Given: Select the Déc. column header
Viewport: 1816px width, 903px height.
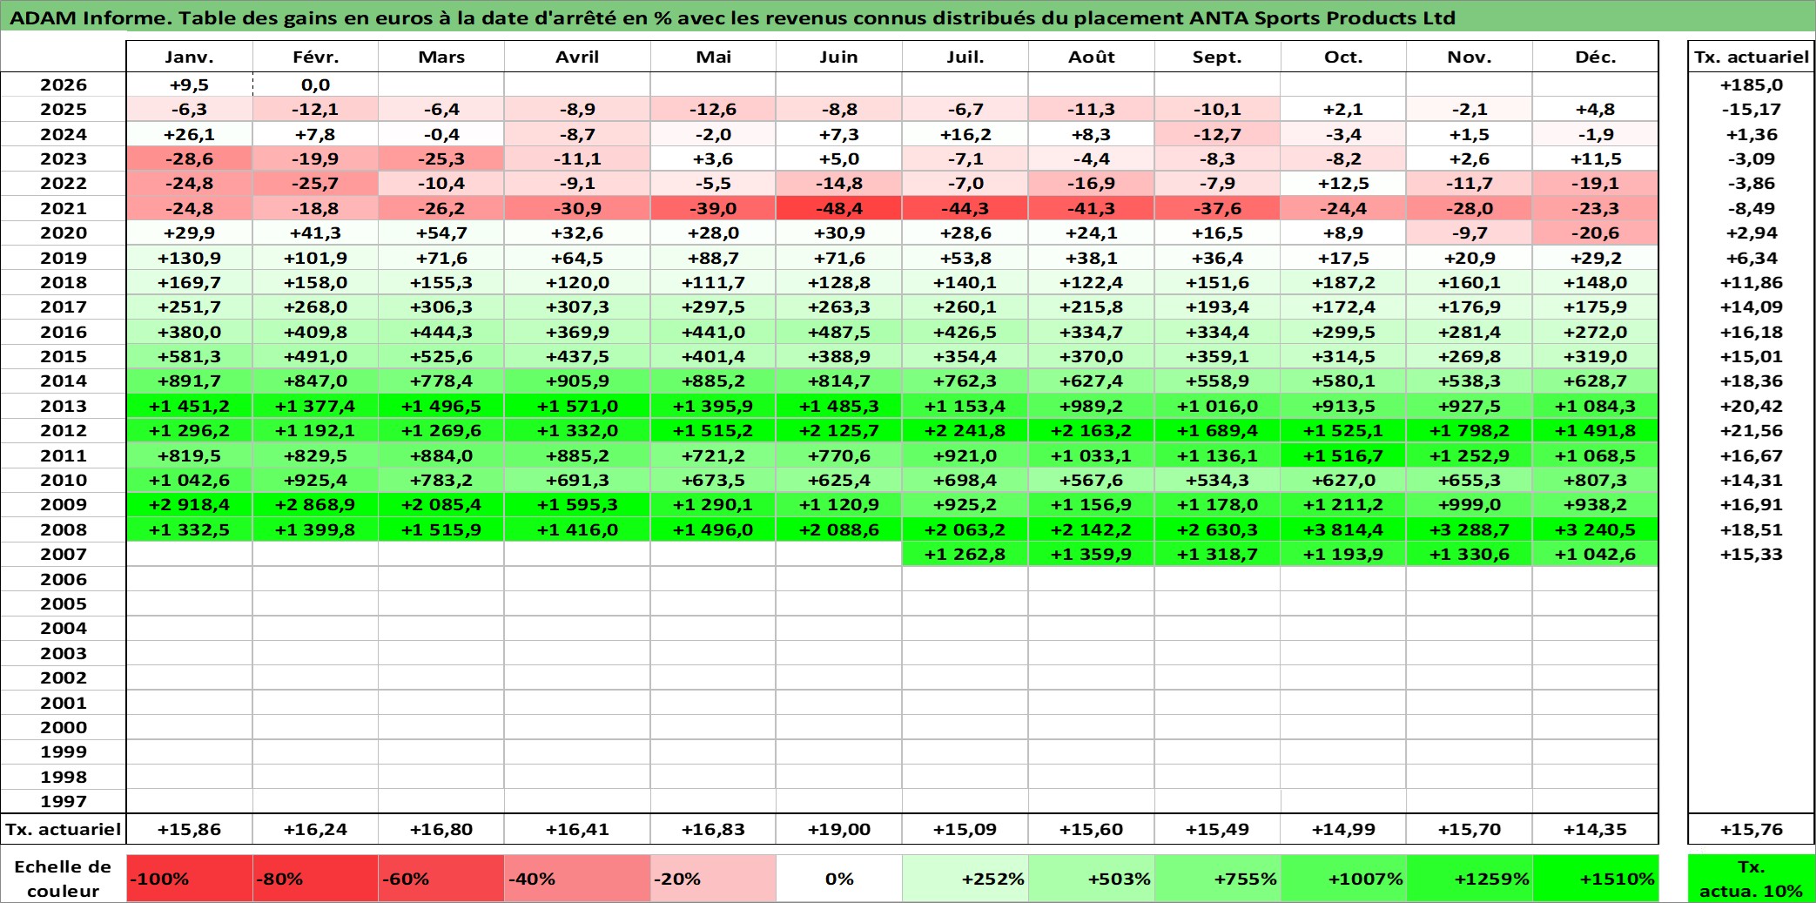Looking at the screenshot, I should coord(1596,57).
